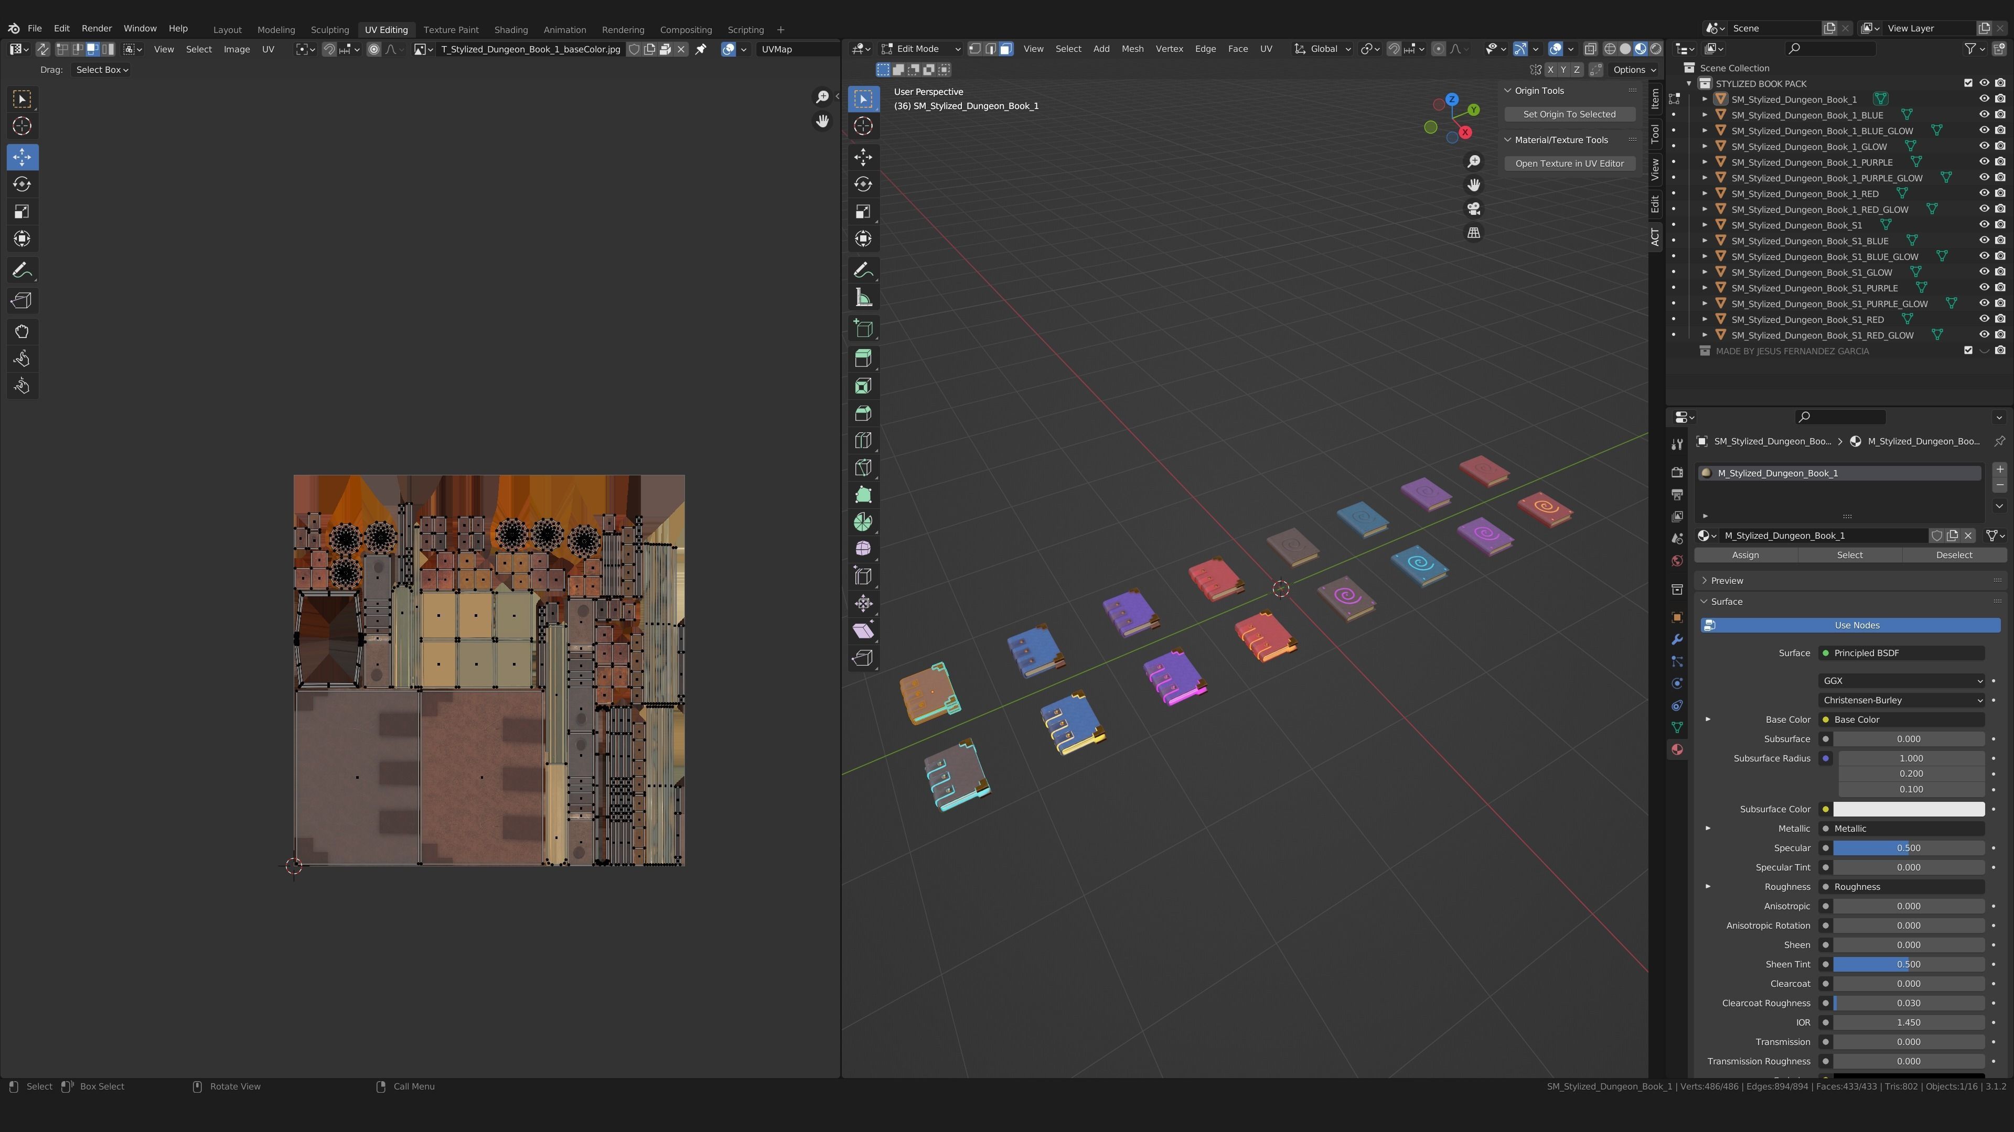
Task: Open the Render menu
Action: click(96, 28)
